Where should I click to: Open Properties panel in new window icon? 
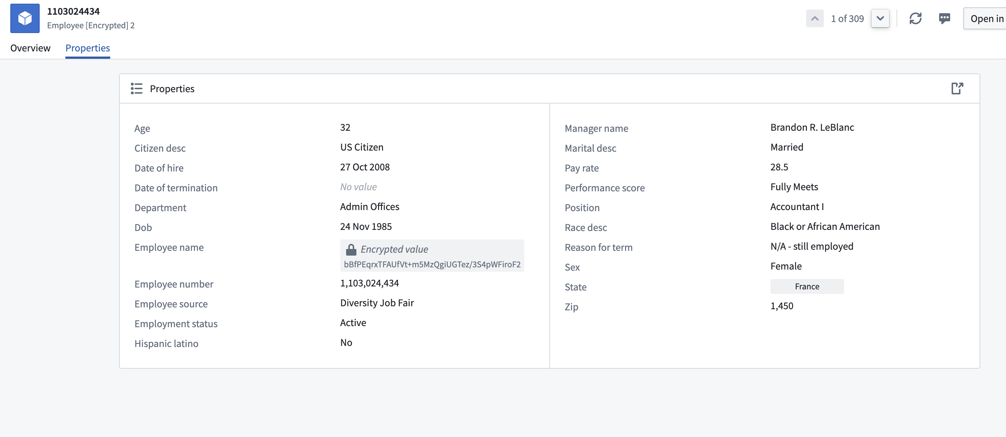(x=957, y=89)
